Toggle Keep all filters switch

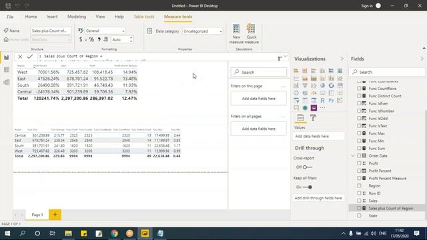[x=308, y=187]
